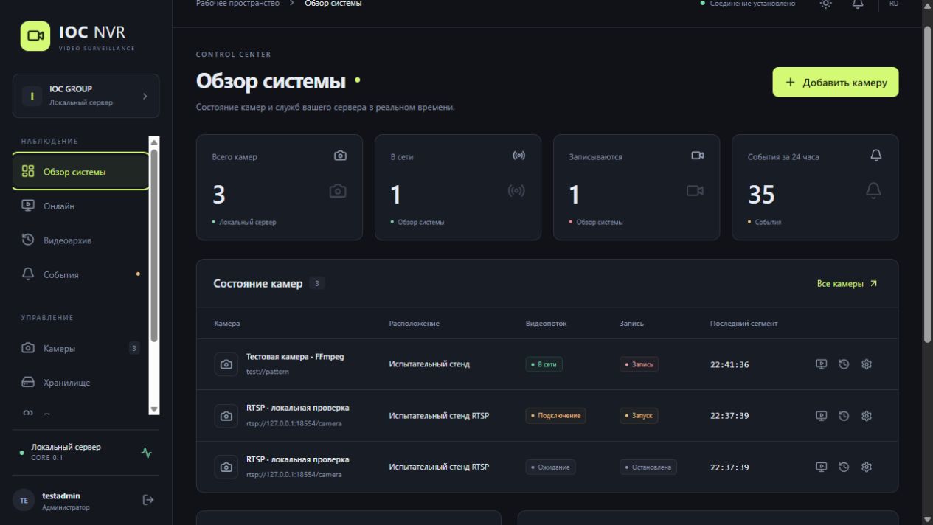The width and height of the screenshot is (933, 525).
Task: Open archive history in the Ожидание camera row
Action: pyautogui.click(x=844, y=467)
